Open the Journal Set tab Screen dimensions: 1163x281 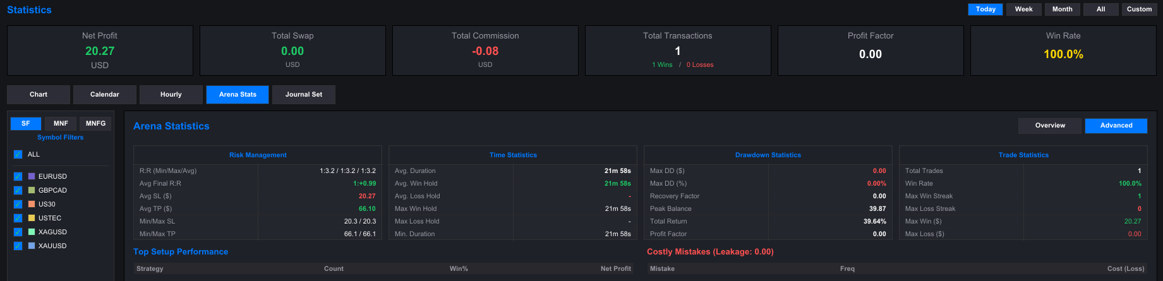coord(304,95)
